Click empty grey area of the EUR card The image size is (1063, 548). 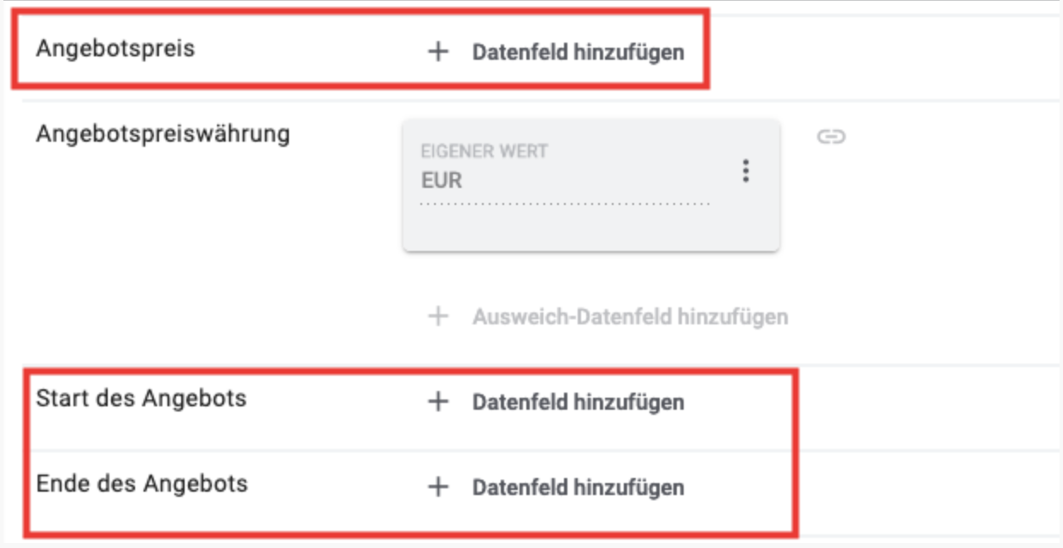590,229
